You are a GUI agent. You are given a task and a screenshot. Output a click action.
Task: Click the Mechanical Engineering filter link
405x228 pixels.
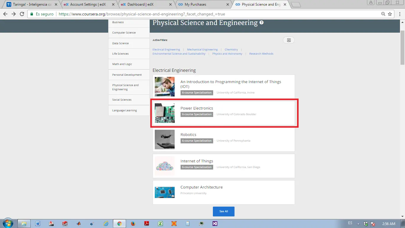202,50
